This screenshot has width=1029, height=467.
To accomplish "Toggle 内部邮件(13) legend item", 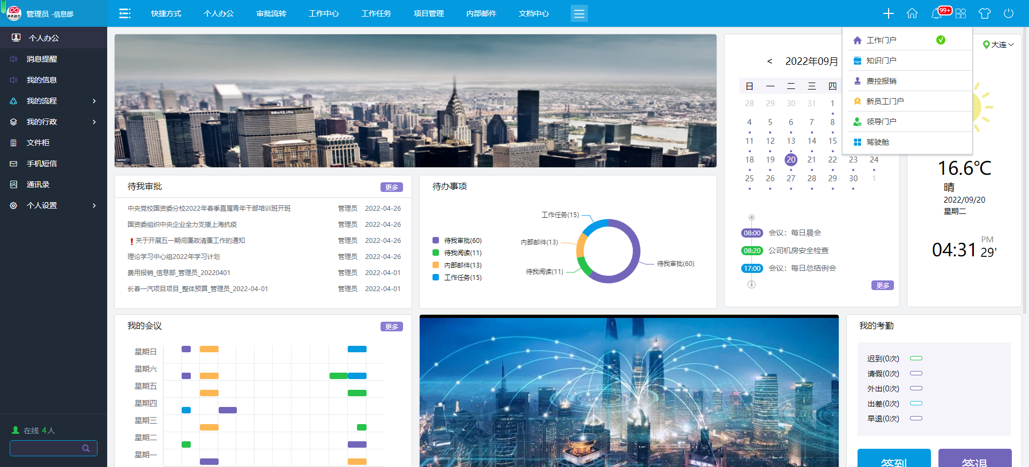I will pos(457,265).
